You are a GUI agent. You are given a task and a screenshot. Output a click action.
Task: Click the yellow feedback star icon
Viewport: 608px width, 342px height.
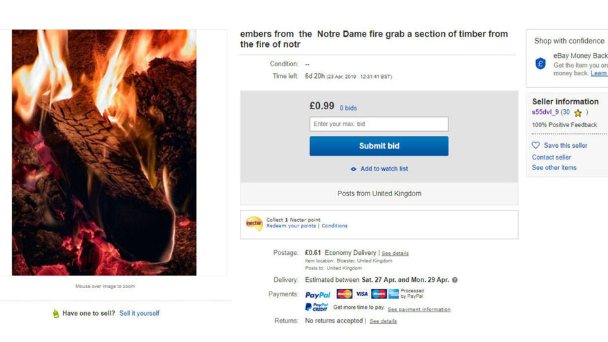tap(578, 113)
